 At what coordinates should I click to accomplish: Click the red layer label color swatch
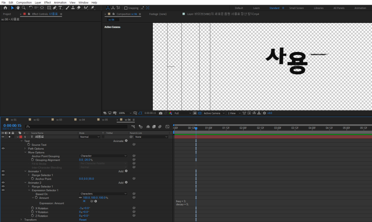pyautogui.click(x=21, y=137)
